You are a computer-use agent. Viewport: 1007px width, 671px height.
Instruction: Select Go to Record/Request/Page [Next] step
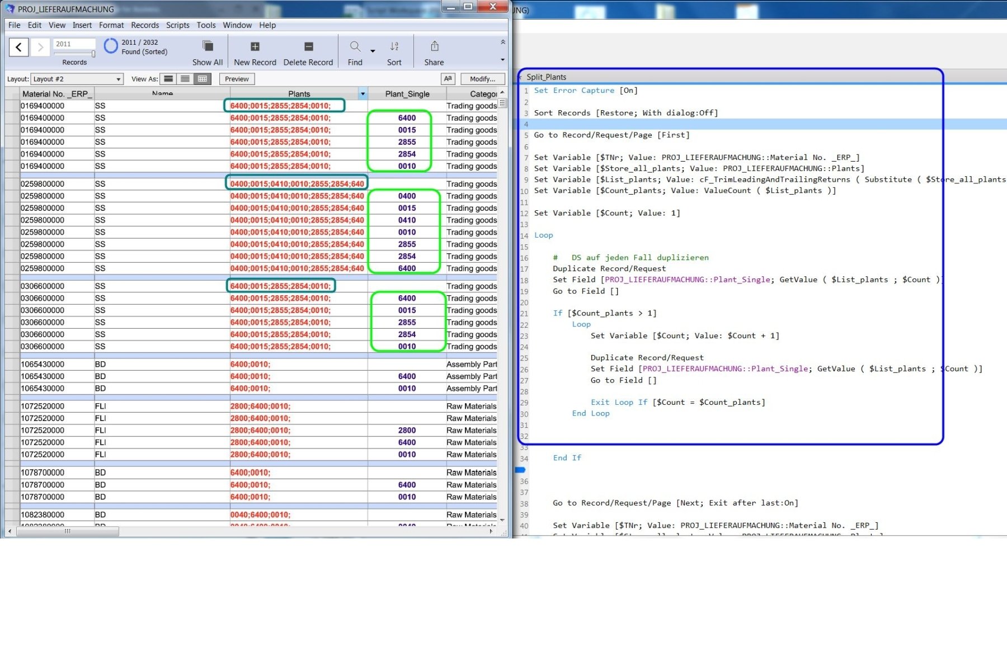click(x=675, y=503)
